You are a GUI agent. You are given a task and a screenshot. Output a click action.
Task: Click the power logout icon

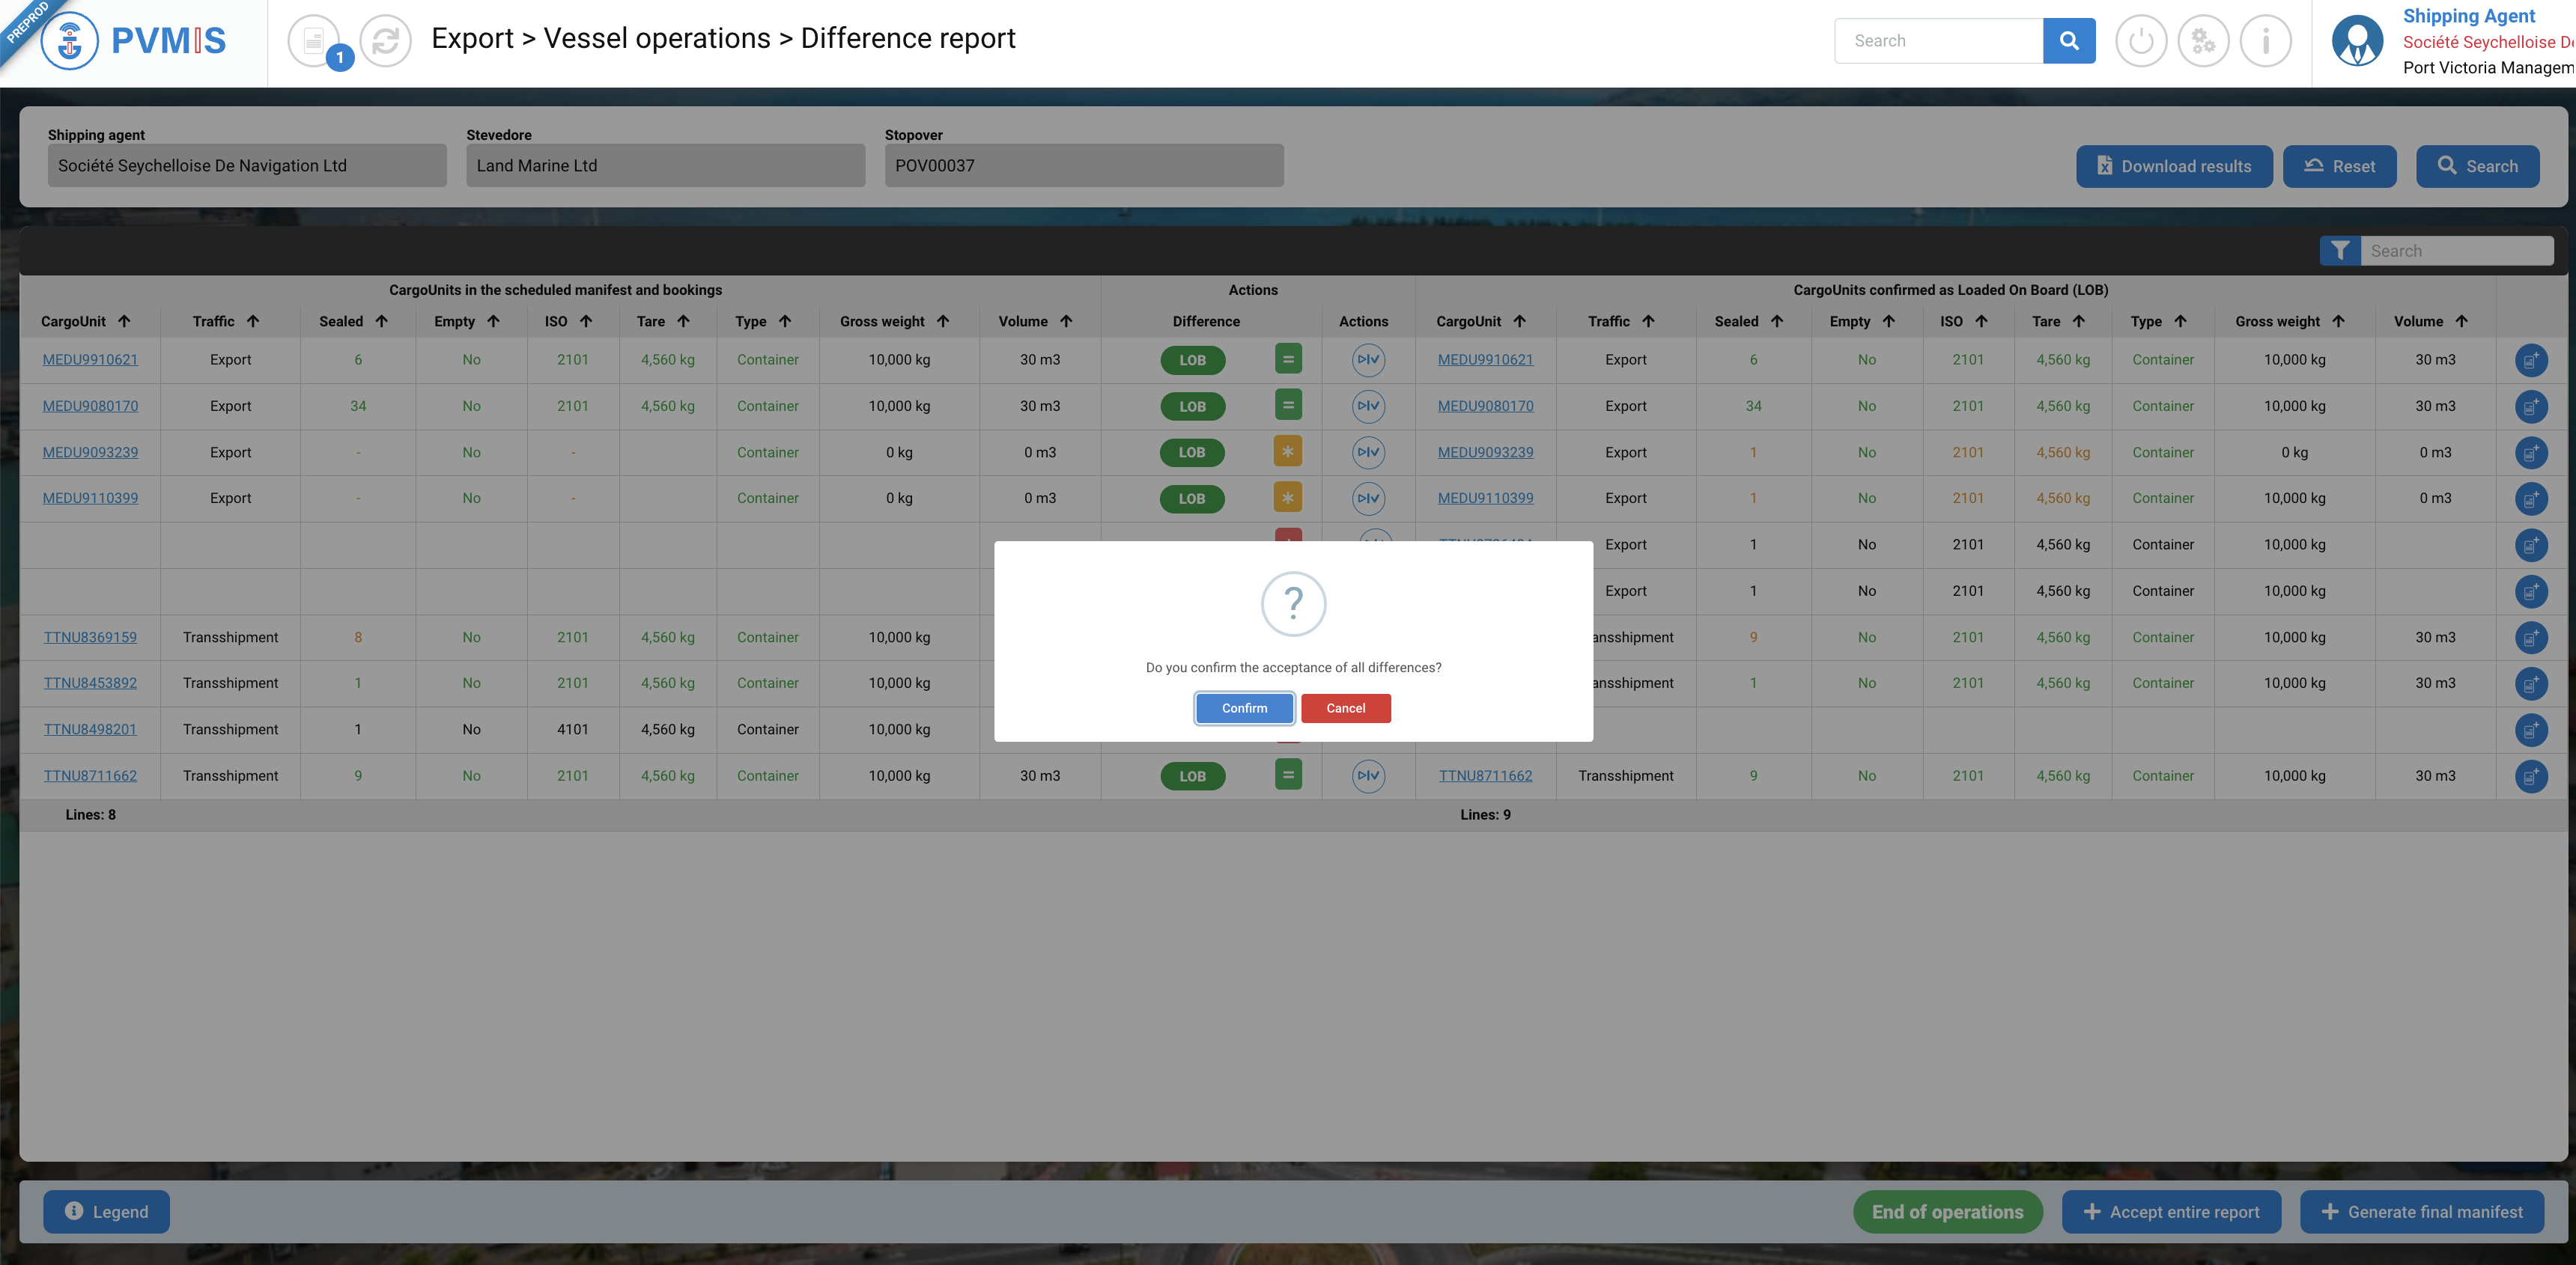coord(2140,41)
